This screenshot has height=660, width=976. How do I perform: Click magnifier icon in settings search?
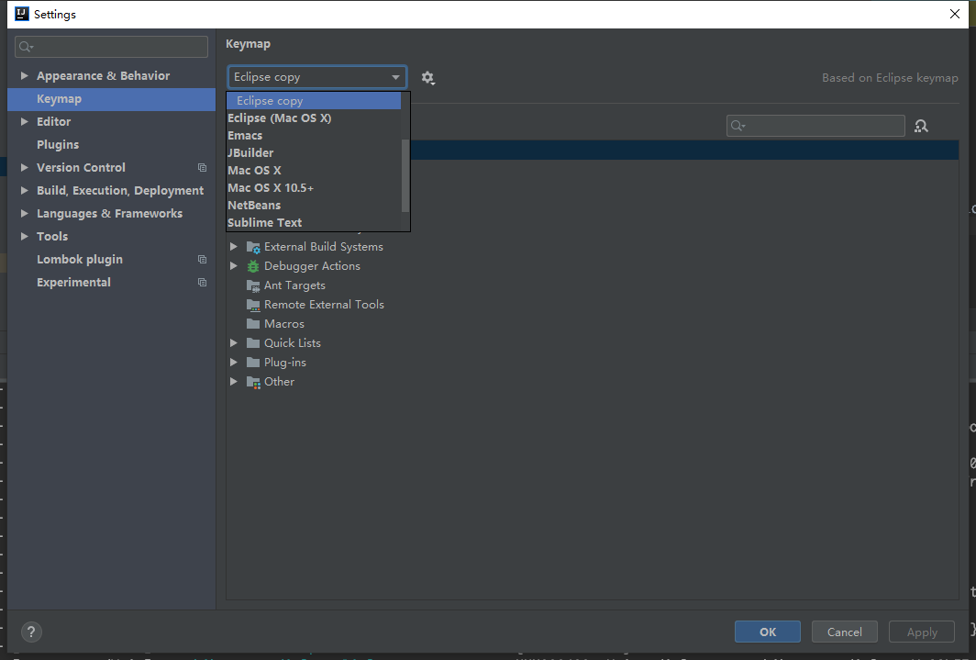[x=26, y=47]
